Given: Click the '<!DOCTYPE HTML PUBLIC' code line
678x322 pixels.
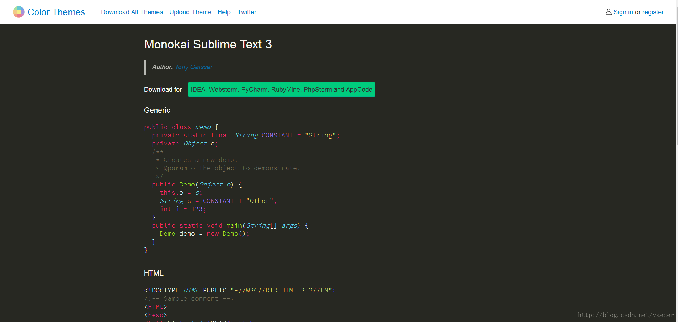Looking at the screenshot, I should pos(240,290).
